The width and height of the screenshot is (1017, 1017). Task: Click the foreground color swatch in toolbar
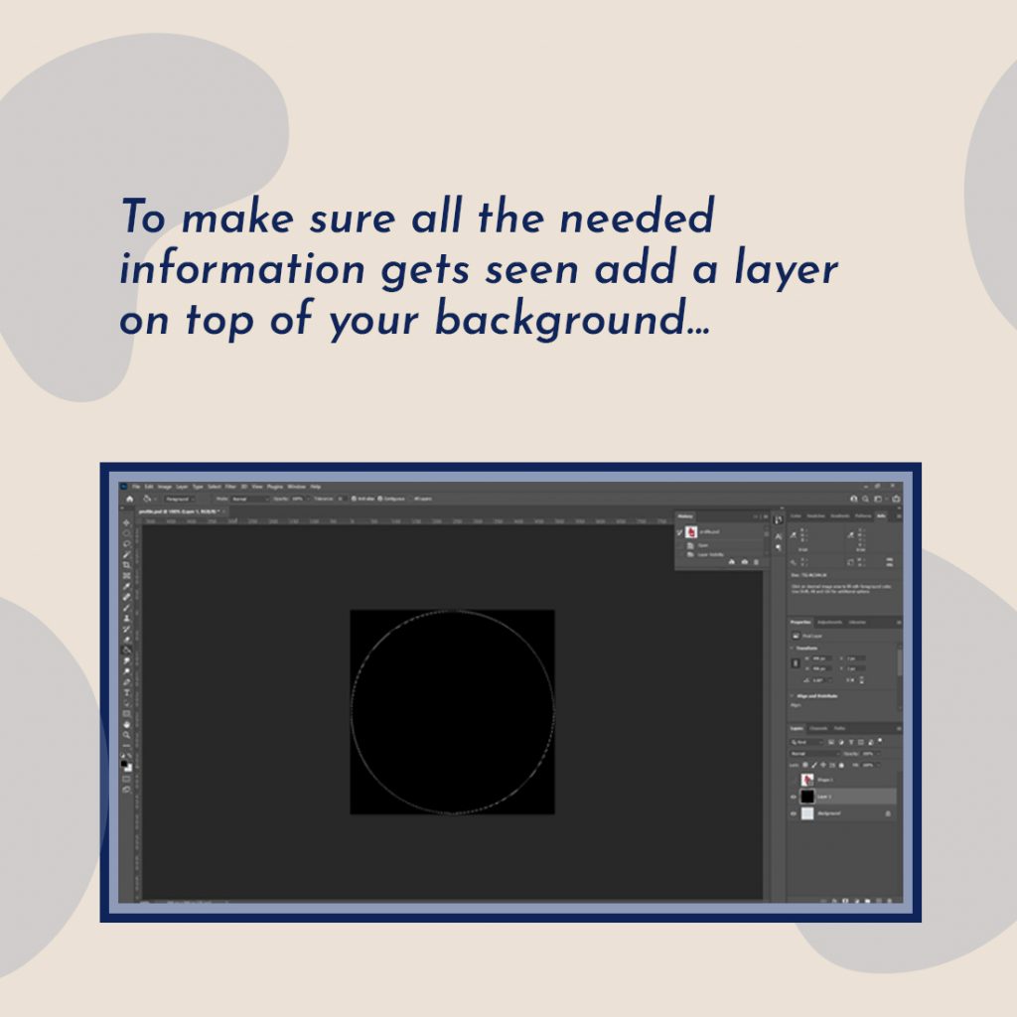(124, 764)
